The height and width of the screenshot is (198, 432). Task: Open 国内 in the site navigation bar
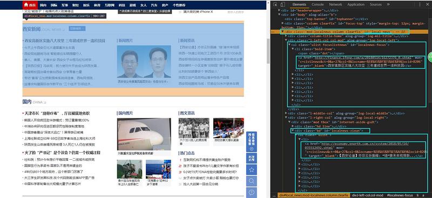[43, 5]
